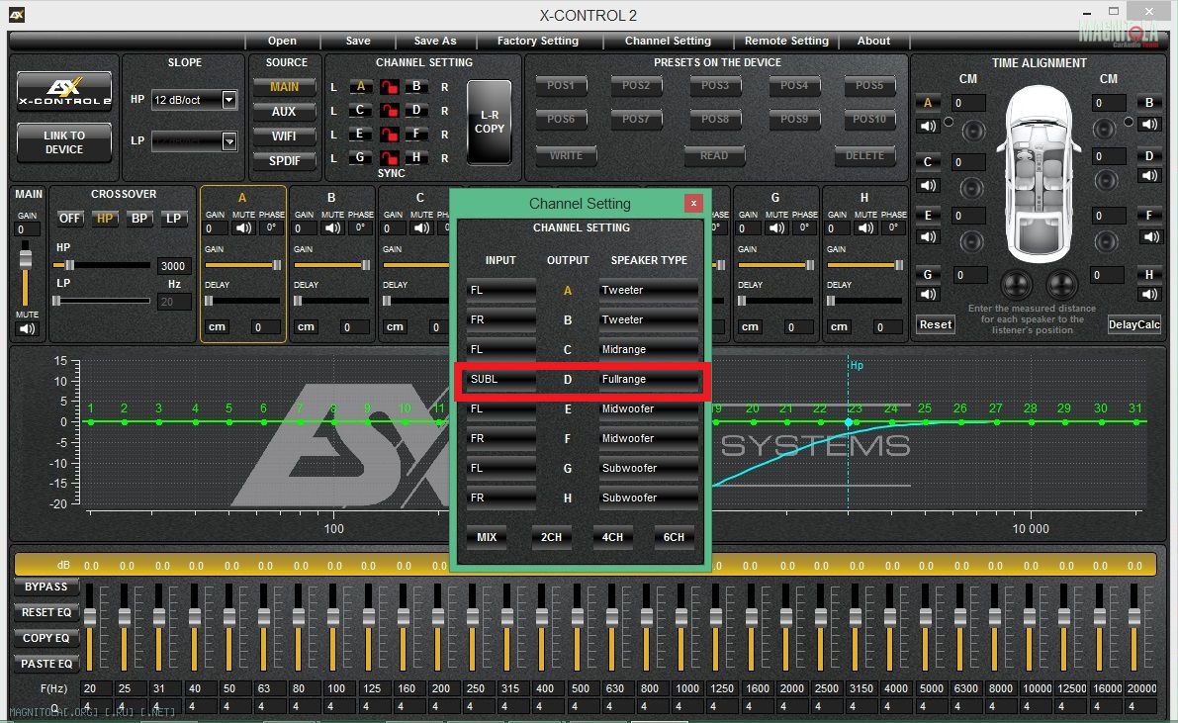Click the ESX X-Control 2 logo
This screenshot has height=723, width=1178.
[x=64, y=90]
